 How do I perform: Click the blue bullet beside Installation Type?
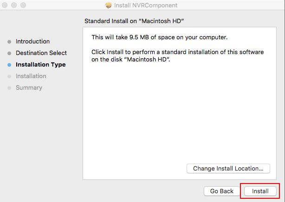coord(9,65)
